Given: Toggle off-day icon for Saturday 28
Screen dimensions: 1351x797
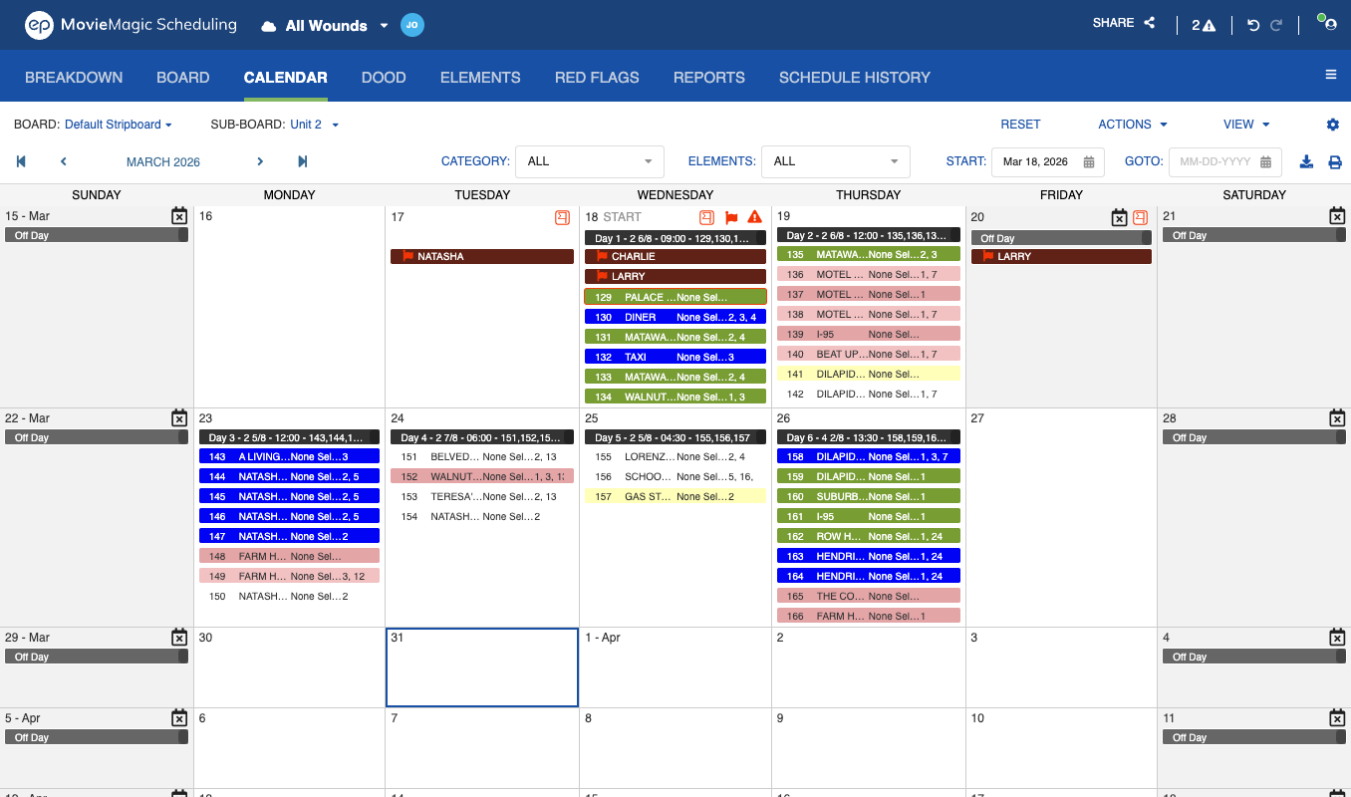Looking at the screenshot, I should (1337, 418).
